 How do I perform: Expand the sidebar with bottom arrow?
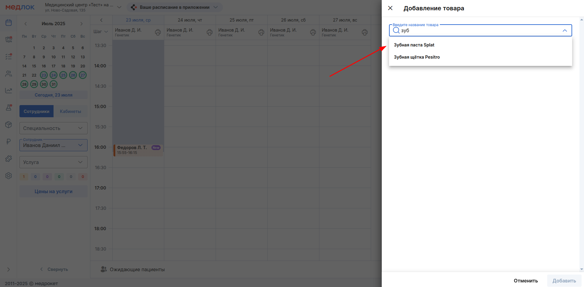coord(9,269)
